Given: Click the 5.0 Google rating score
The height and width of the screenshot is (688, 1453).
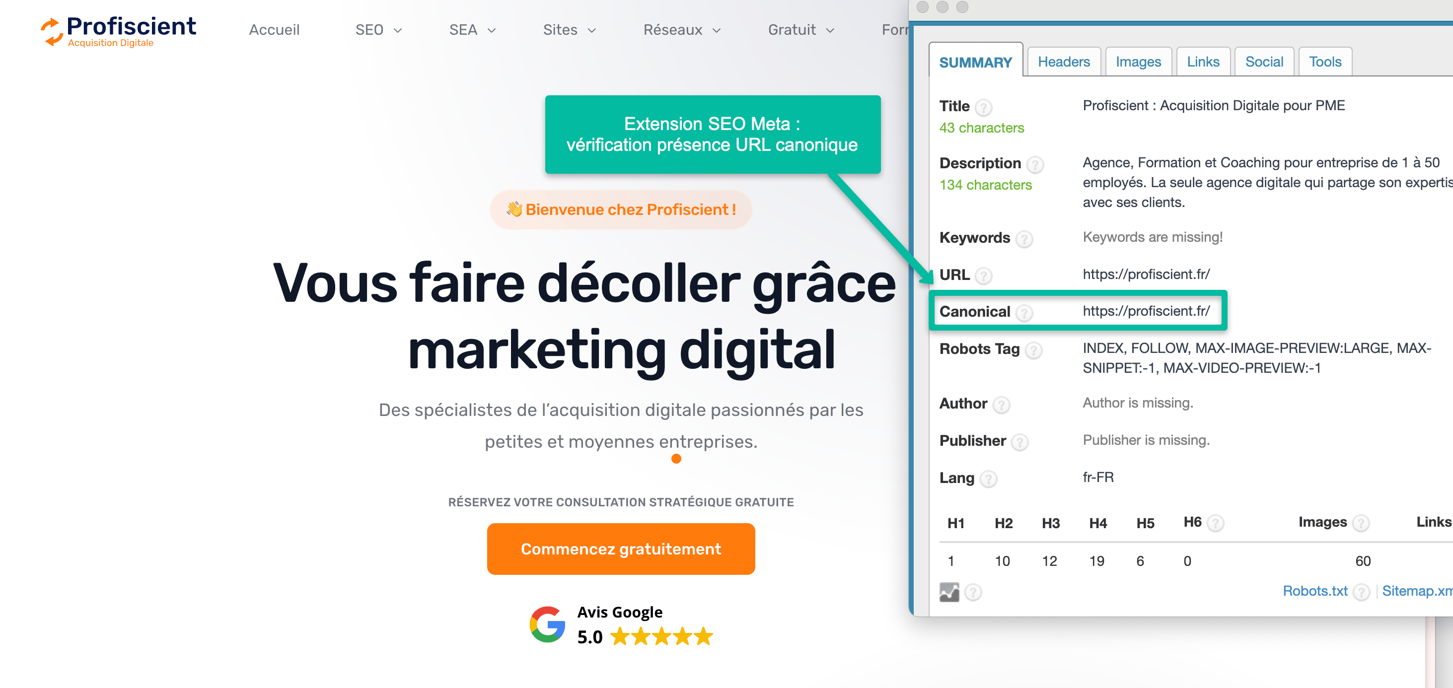Looking at the screenshot, I should tap(590, 637).
